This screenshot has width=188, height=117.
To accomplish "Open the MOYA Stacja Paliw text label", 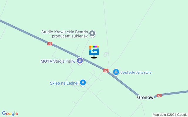I will click(x=58, y=61).
